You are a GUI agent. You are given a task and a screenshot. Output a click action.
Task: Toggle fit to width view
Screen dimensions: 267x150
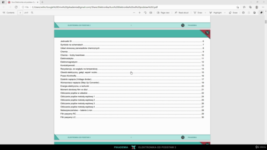151,12
